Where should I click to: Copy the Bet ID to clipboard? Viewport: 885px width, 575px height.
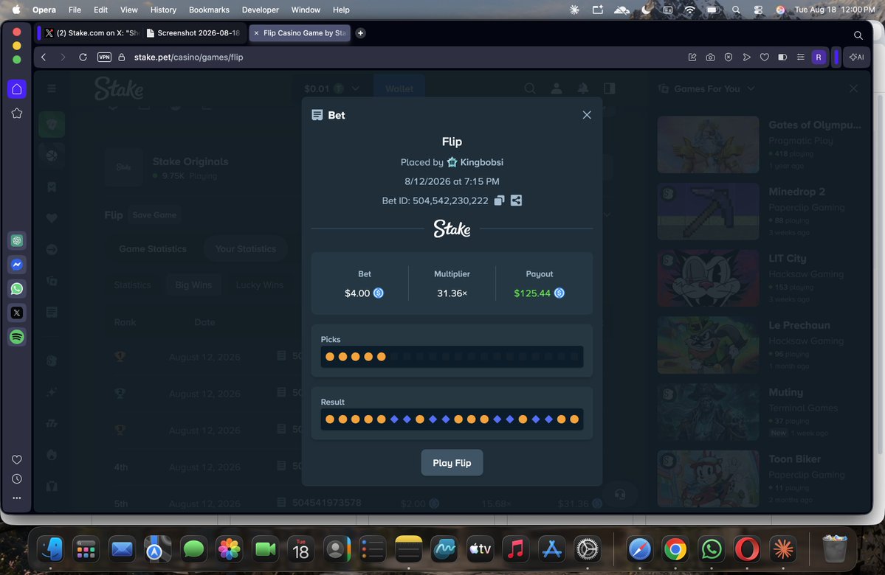point(499,201)
